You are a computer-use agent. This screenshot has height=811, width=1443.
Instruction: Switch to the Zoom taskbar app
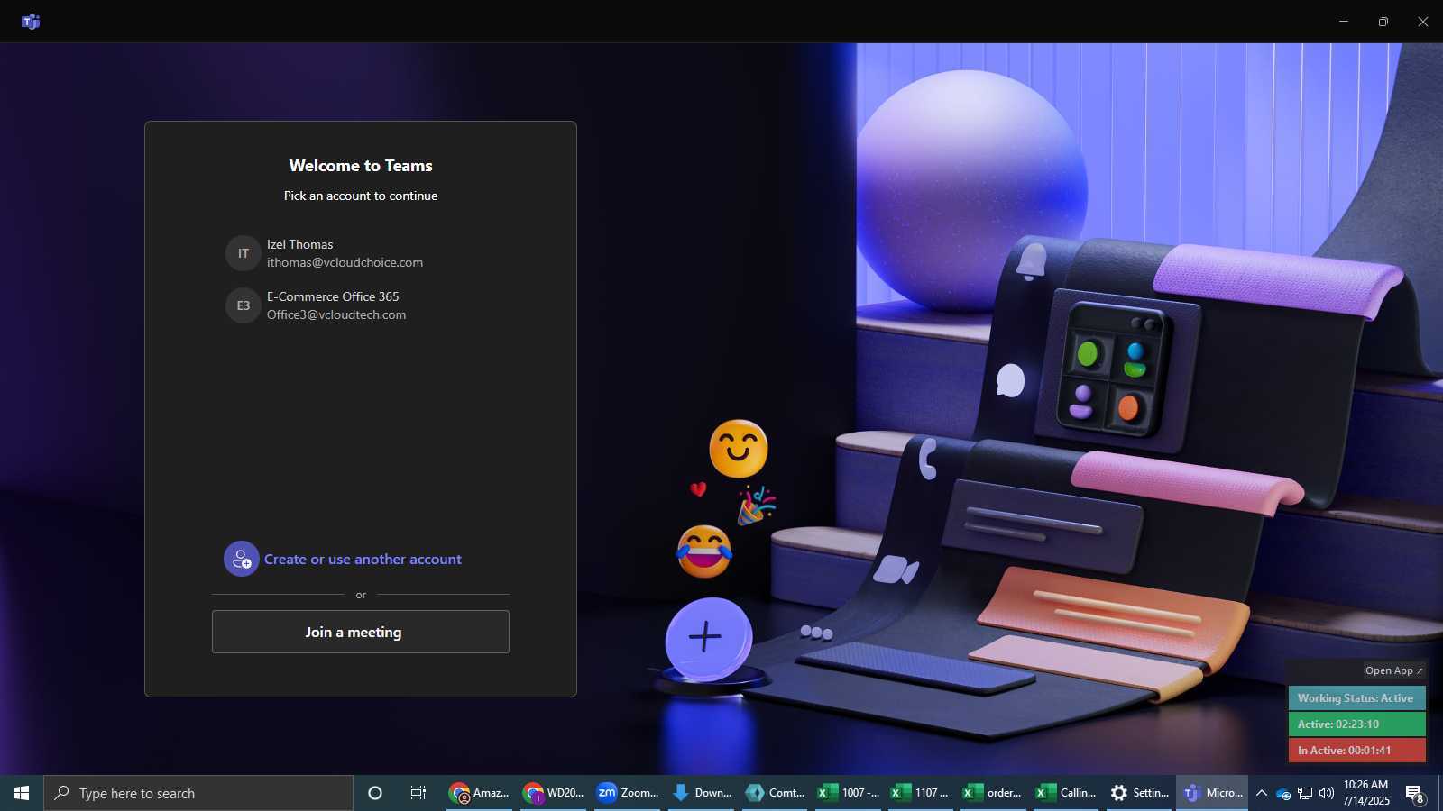(627, 793)
